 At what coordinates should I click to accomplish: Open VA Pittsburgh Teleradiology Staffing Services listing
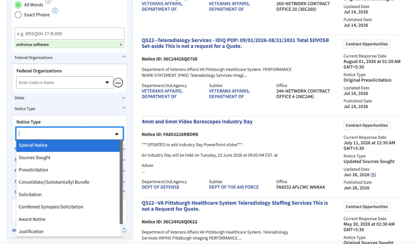[235, 206]
